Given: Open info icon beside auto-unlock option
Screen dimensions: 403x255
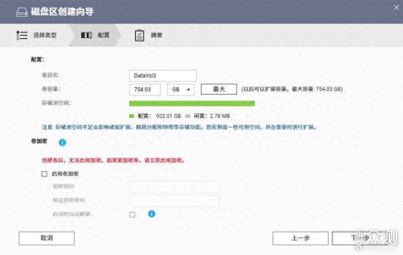Looking at the screenshot, I should point(152,214).
